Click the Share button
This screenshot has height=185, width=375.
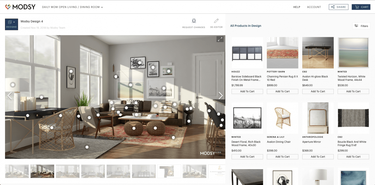(338, 7)
